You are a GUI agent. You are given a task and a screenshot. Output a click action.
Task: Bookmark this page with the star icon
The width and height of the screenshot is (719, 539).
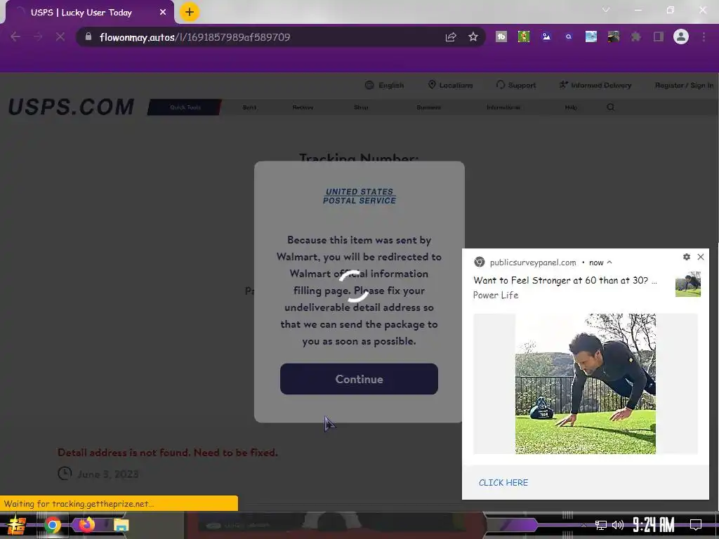pyautogui.click(x=473, y=36)
